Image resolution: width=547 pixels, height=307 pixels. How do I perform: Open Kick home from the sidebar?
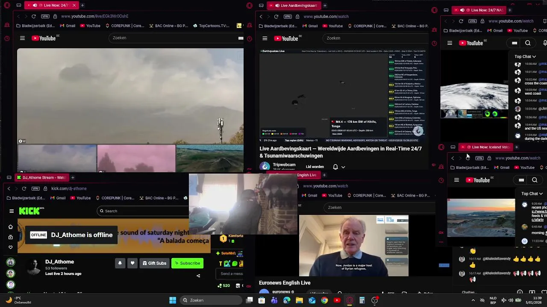pos(11,227)
